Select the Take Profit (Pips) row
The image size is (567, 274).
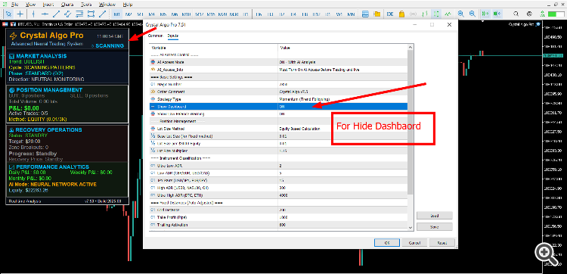[x=278, y=217]
